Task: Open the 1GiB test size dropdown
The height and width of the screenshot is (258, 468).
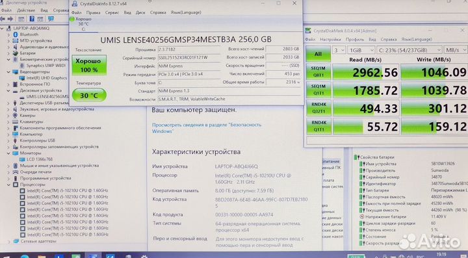Action: 361,50
